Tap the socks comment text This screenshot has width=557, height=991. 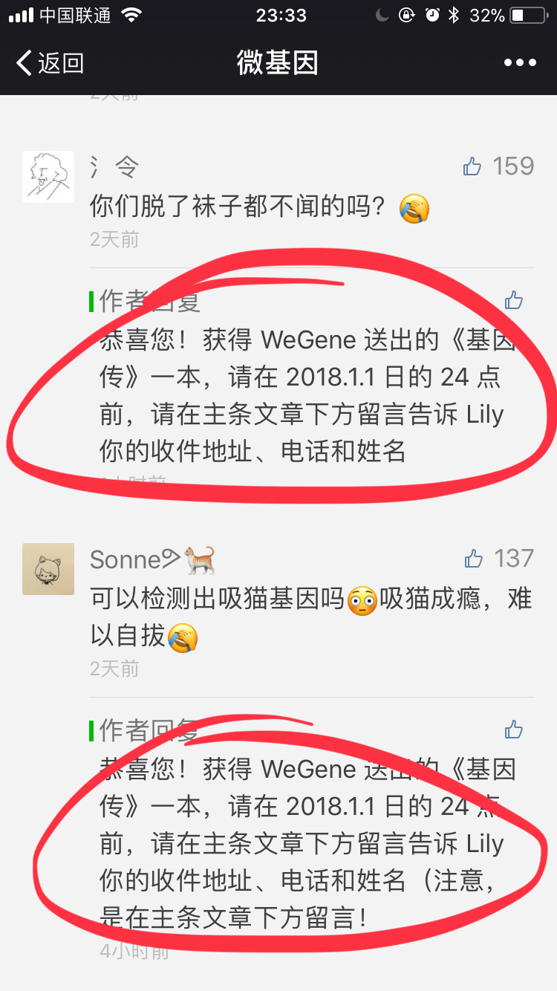point(260,207)
